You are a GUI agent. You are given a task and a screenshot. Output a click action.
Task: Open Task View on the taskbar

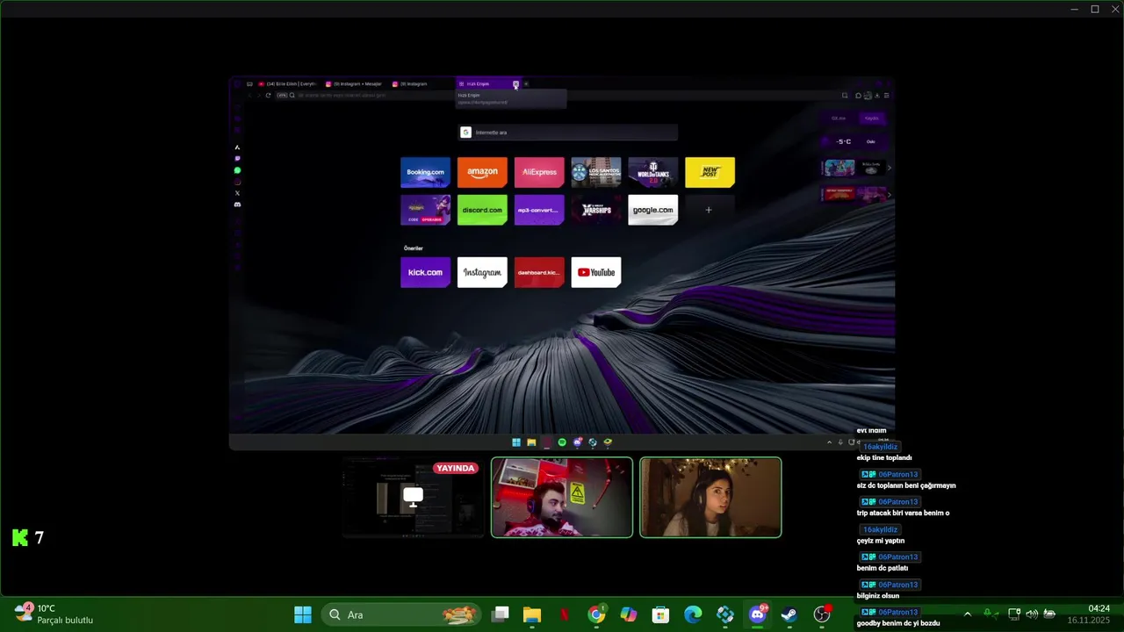(x=501, y=614)
